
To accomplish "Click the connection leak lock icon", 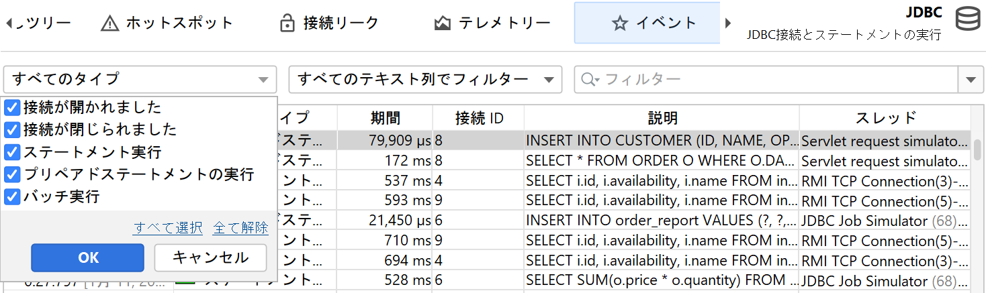I will pyautogui.click(x=287, y=23).
